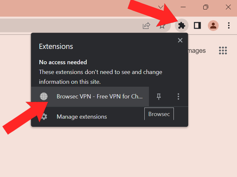This screenshot has height=177, width=237.
Task: Open the side panel icon
Action: 197,25
